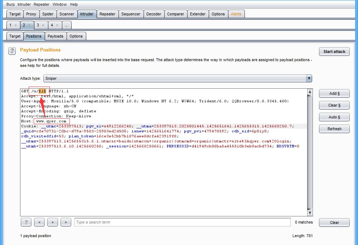Click the search term input field
The image size is (358, 245).
tap(183, 222)
